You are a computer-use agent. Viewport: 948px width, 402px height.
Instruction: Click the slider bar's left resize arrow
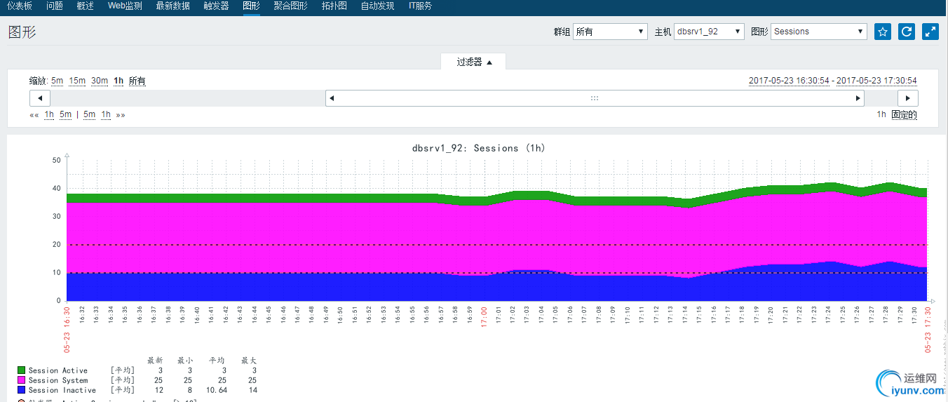332,98
